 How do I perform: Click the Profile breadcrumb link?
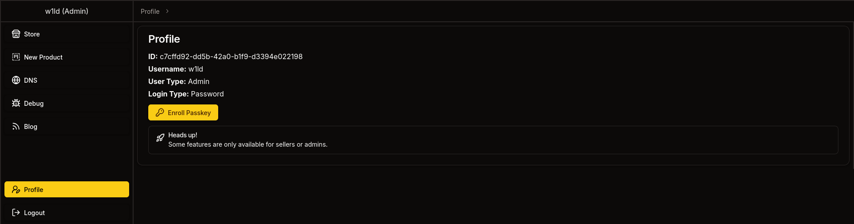point(150,12)
